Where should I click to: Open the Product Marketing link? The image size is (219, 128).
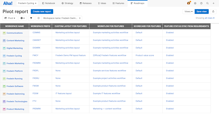coord(15,109)
